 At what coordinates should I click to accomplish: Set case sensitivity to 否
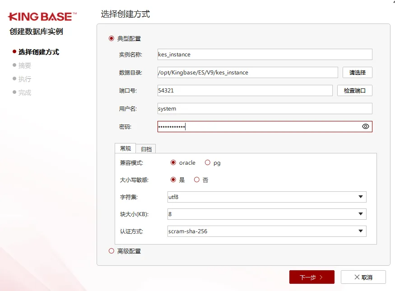[197, 180]
